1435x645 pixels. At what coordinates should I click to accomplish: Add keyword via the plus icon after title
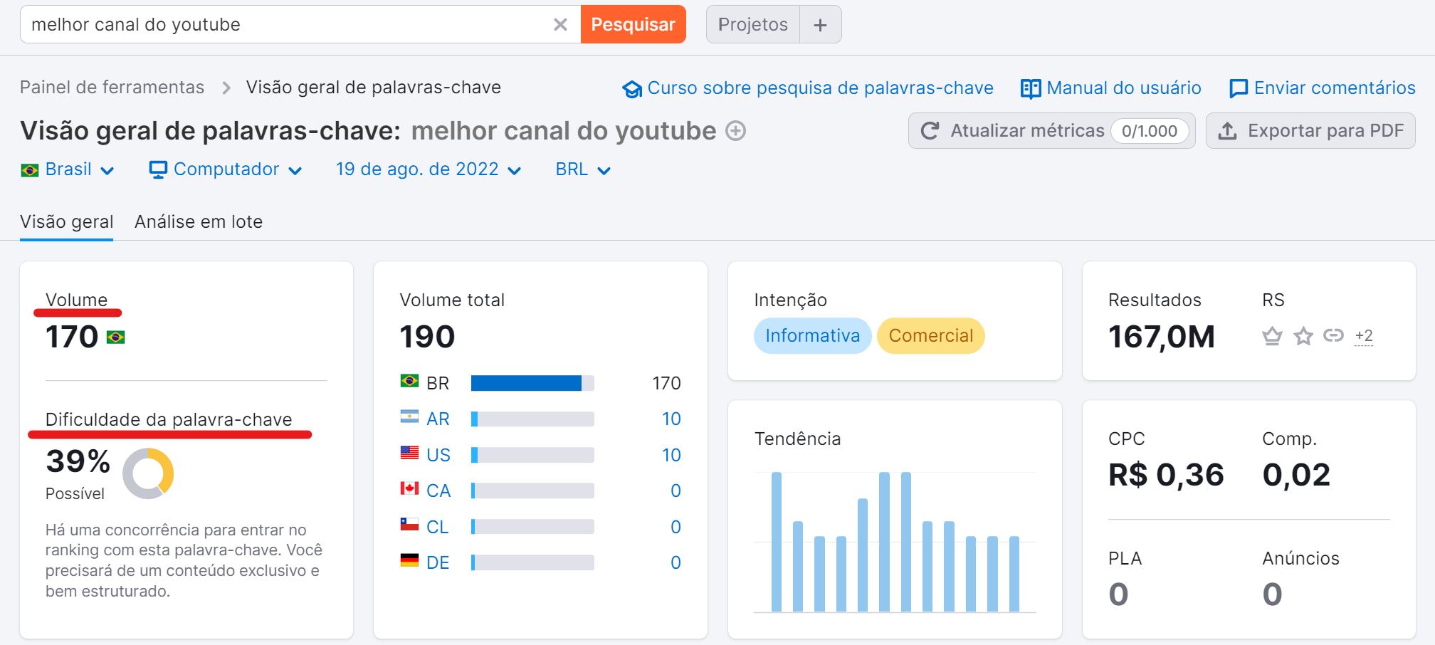tap(736, 130)
